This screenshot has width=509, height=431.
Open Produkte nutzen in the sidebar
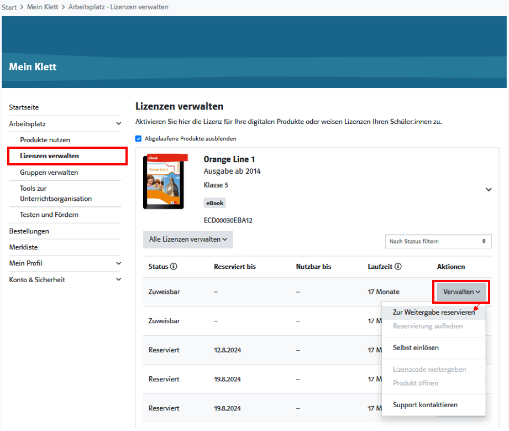coord(45,140)
